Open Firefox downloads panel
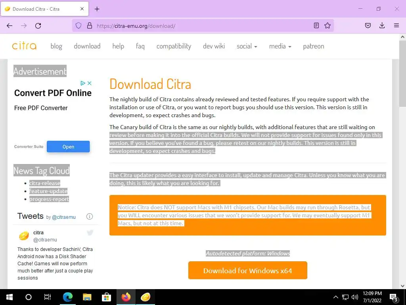Image resolution: width=406 pixels, height=305 pixels. (382, 26)
